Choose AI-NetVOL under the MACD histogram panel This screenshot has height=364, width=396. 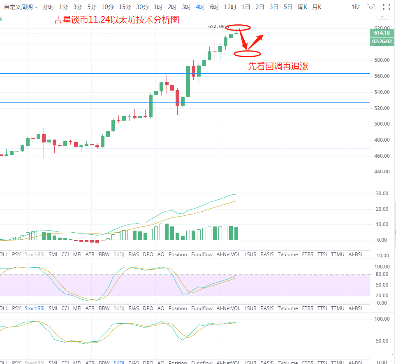(x=229, y=254)
